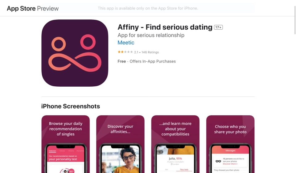This screenshot has height=173, width=296.
Task: Select the 'Selection' tab in first screenshot
Action: 52,151
